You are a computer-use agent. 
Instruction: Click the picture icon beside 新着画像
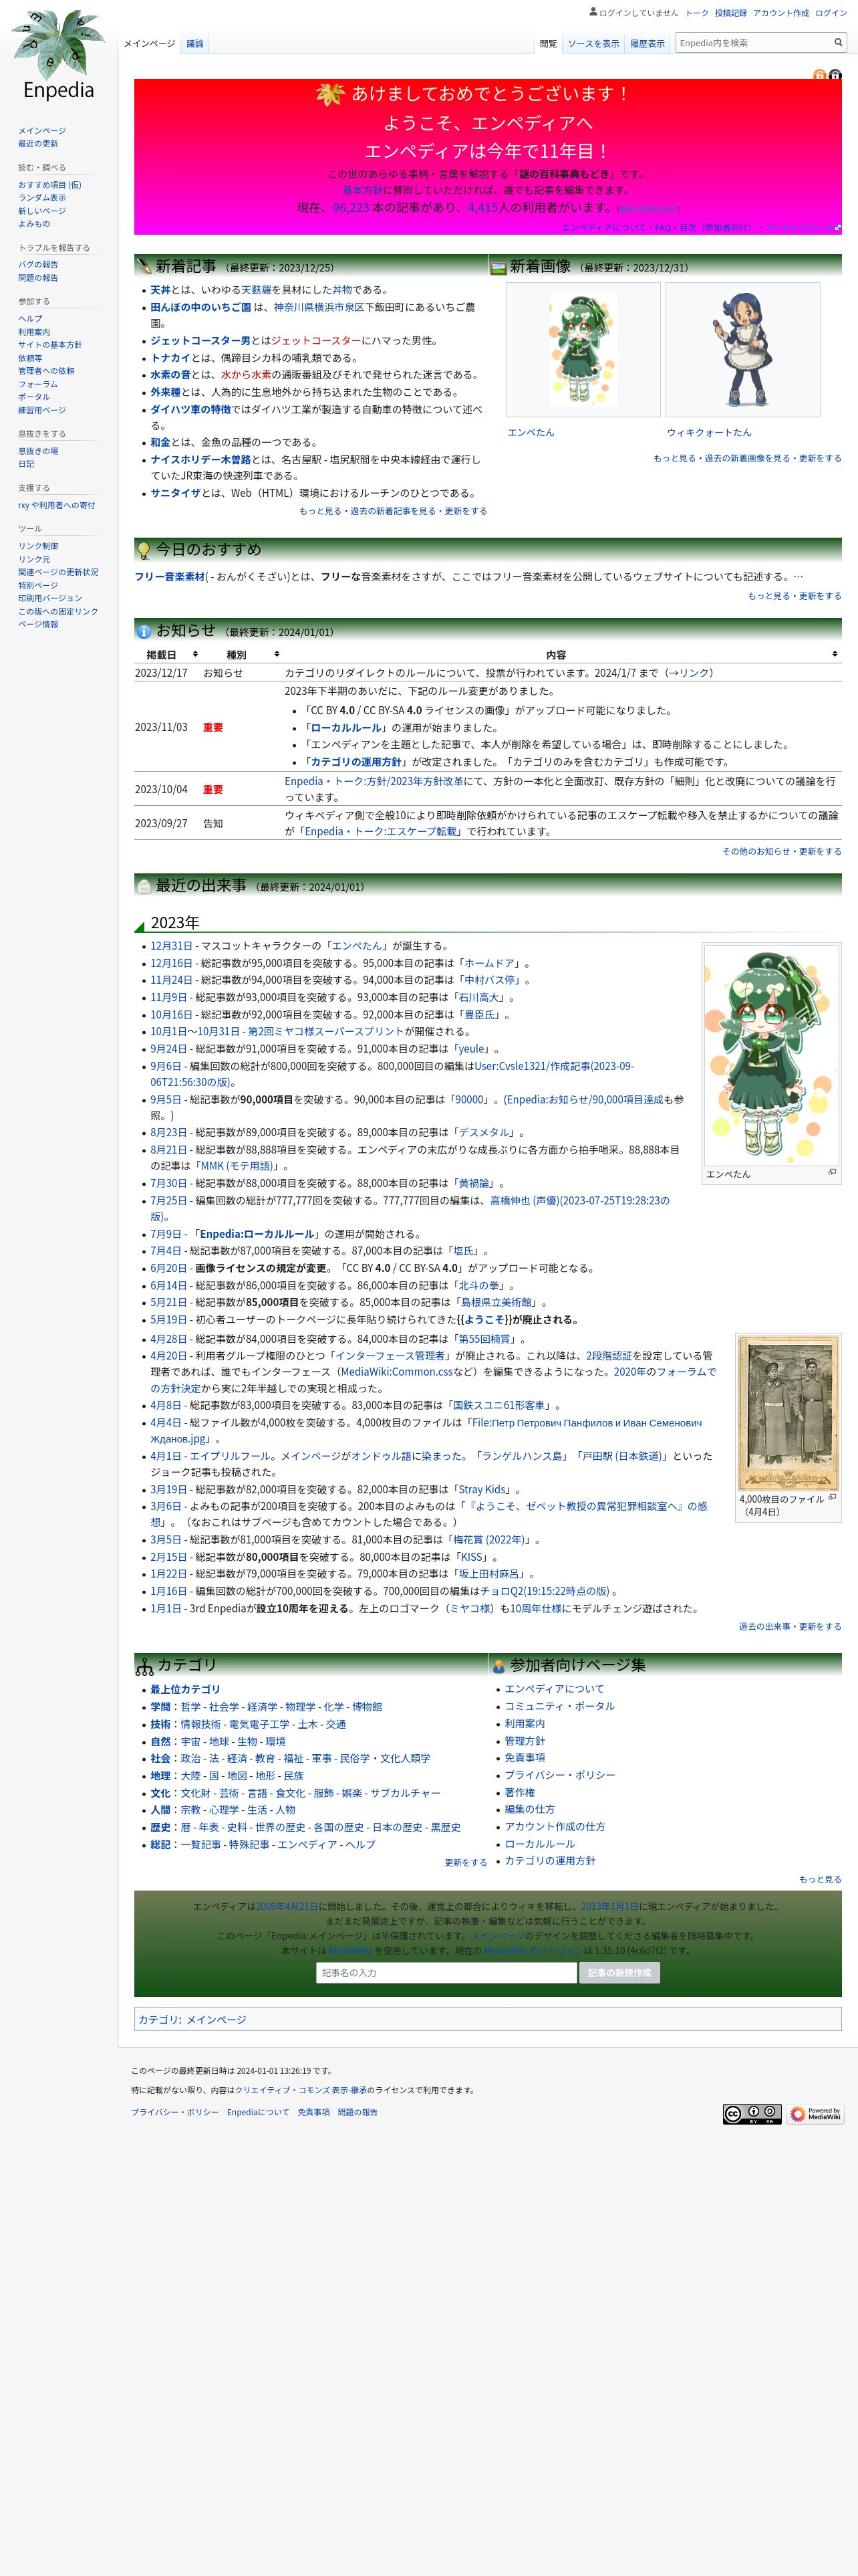(x=497, y=267)
